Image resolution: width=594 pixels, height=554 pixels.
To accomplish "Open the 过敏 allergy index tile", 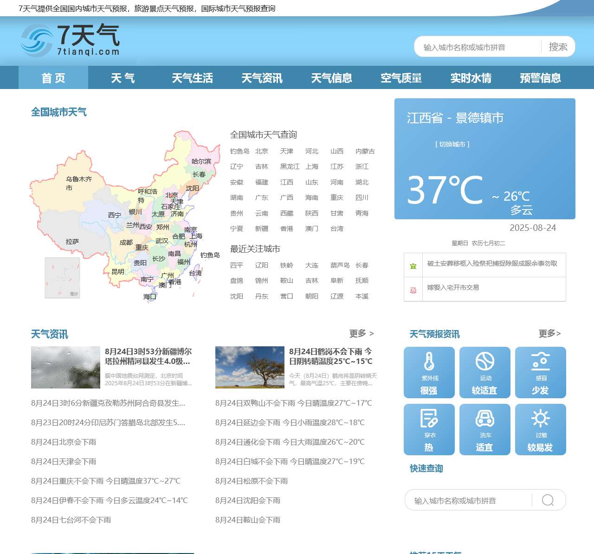I will click(x=541, y=429).
